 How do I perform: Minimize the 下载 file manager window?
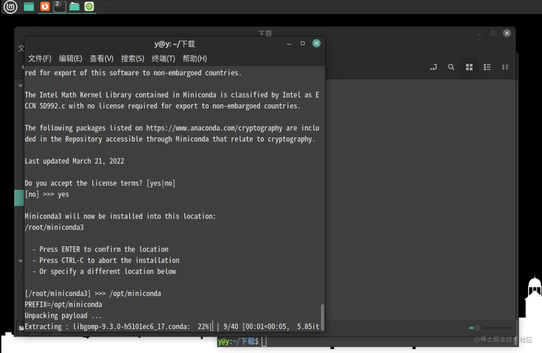tap(479, 34)
